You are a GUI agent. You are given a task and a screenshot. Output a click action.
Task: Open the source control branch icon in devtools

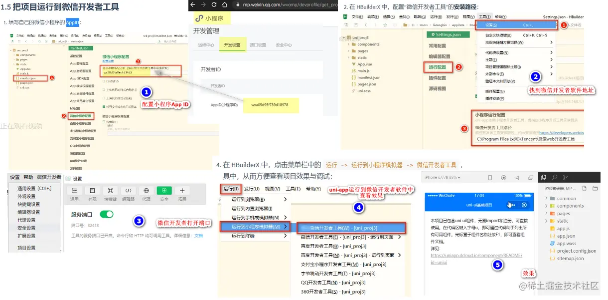[x=565, y=177]
